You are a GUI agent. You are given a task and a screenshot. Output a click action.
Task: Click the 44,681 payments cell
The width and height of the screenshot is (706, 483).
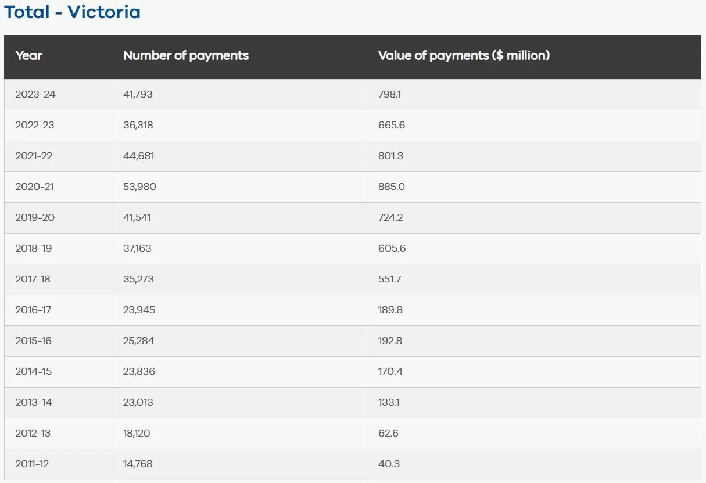click(x=139, y=156)
